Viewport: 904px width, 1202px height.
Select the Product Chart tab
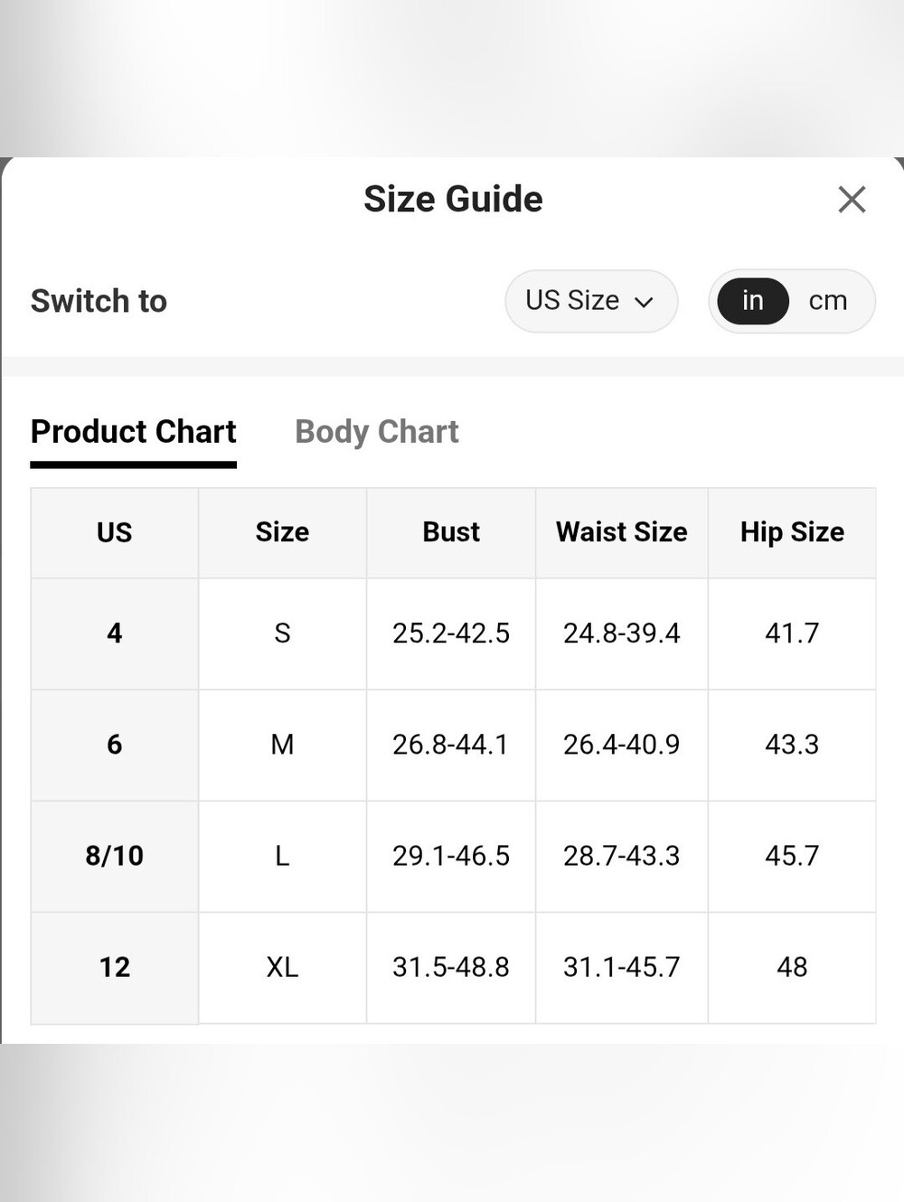pos(134,432)
